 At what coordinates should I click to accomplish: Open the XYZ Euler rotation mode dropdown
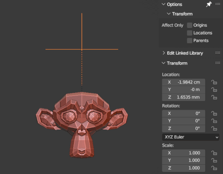[190, 137]
